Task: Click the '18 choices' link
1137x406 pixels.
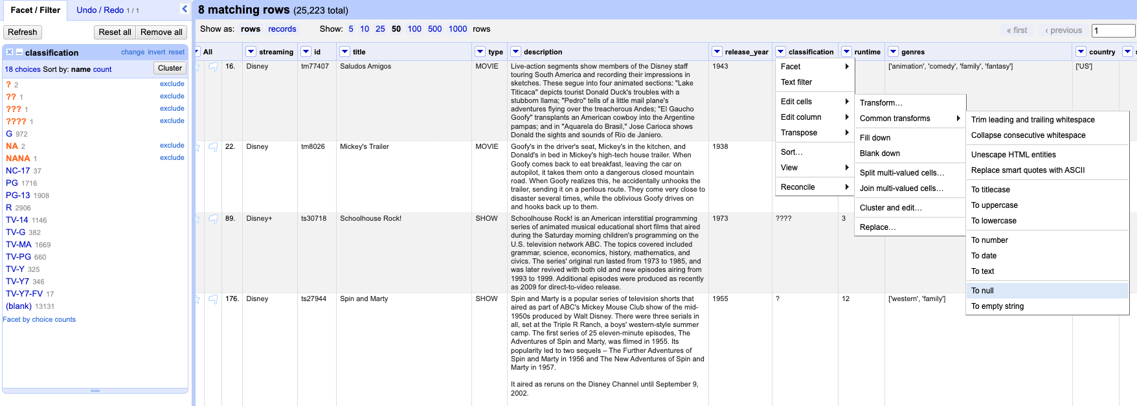Action: (23, 69)
